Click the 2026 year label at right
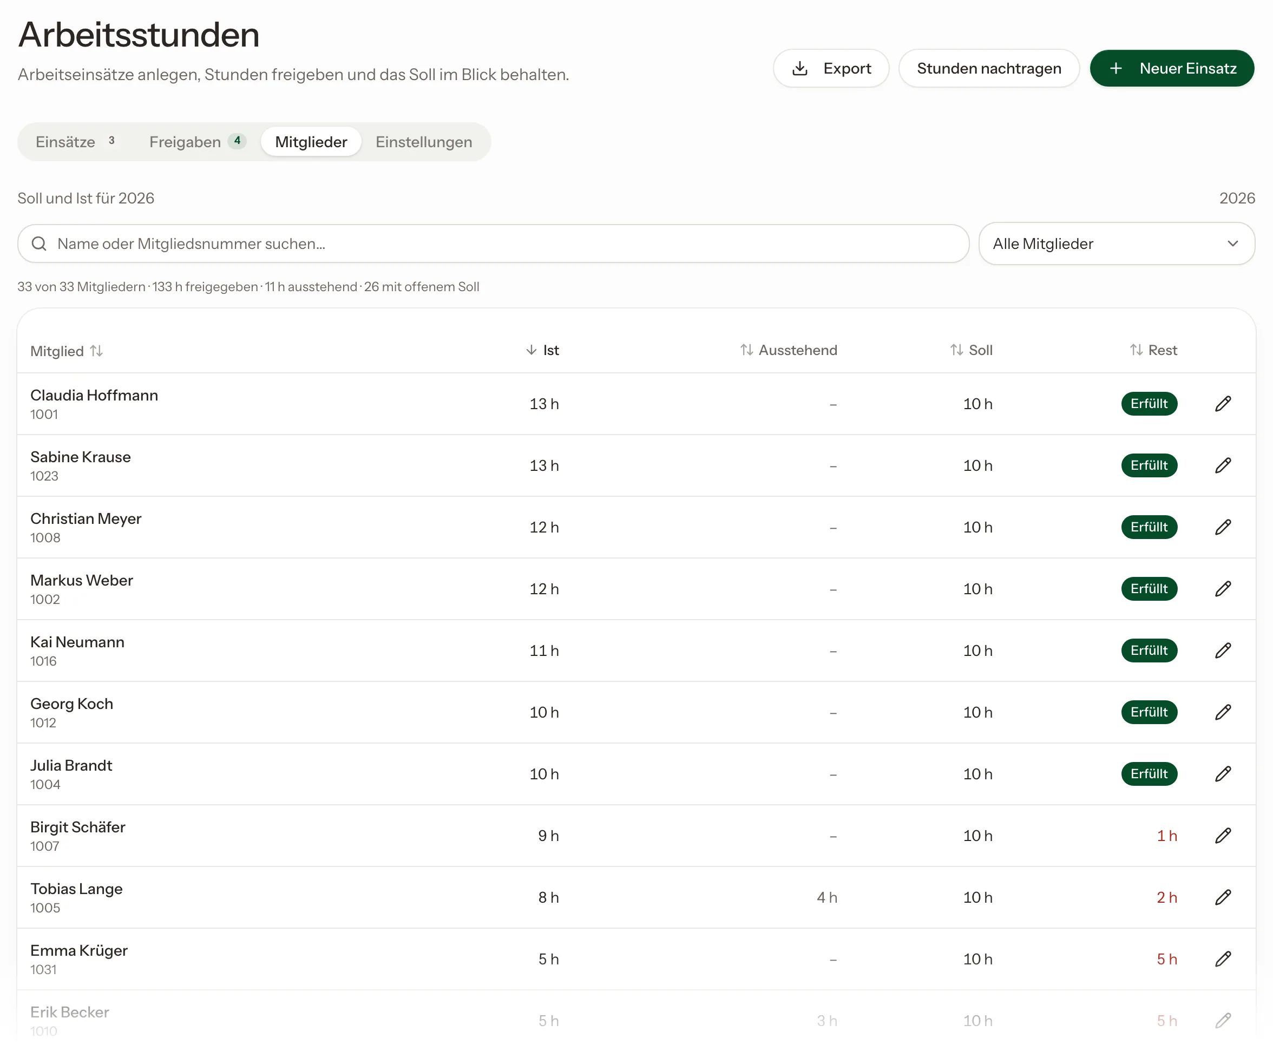Screen dimensions: 1273x1051 [1237, 199]
